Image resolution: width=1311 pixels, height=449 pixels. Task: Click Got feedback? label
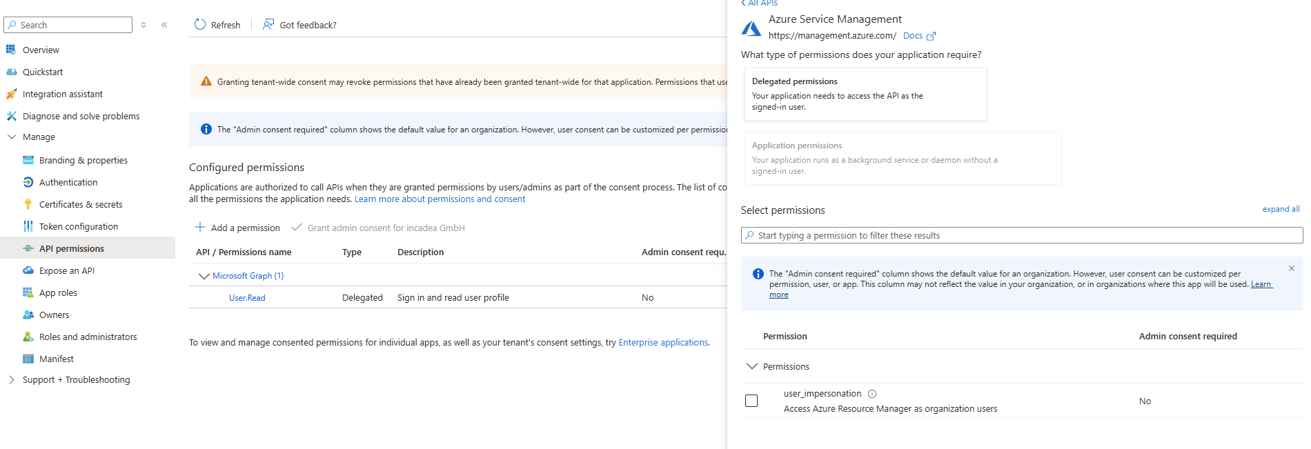point(308,25)
